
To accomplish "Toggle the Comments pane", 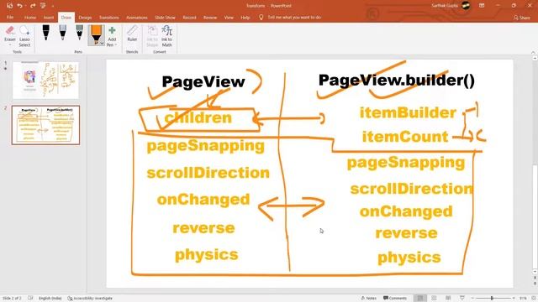I will (395, 299).
